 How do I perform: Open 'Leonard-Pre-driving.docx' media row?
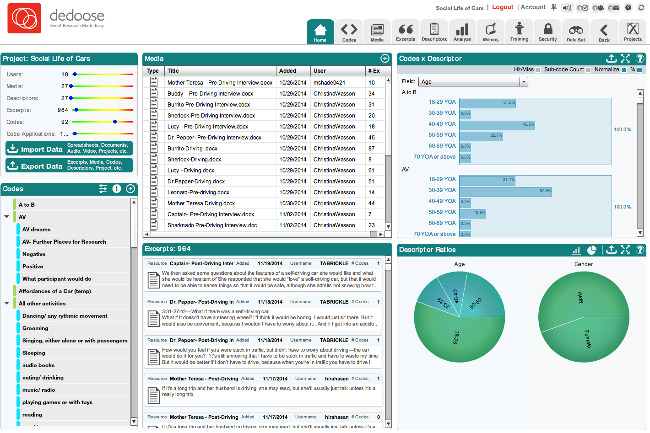coord(264,192)
